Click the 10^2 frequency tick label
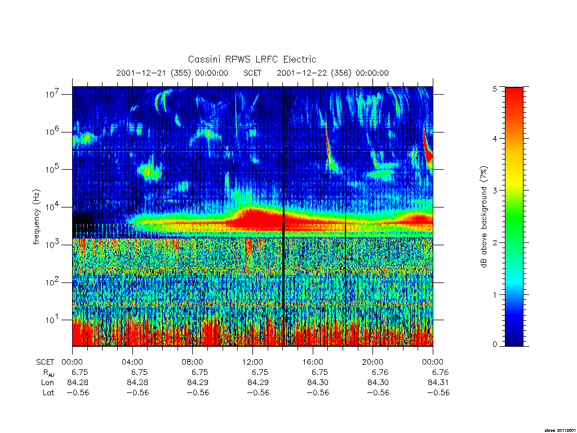577x433 pixels. (x=53, y=282)
